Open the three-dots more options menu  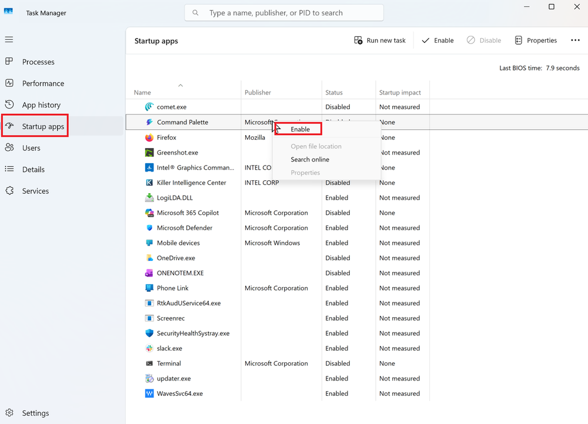[x=575, y=40]
